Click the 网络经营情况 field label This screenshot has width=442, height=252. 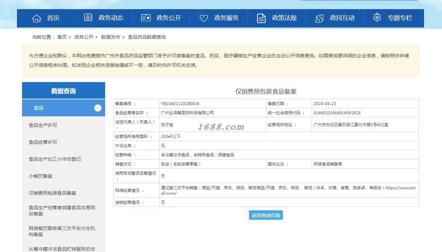click(x=130, y=191)
